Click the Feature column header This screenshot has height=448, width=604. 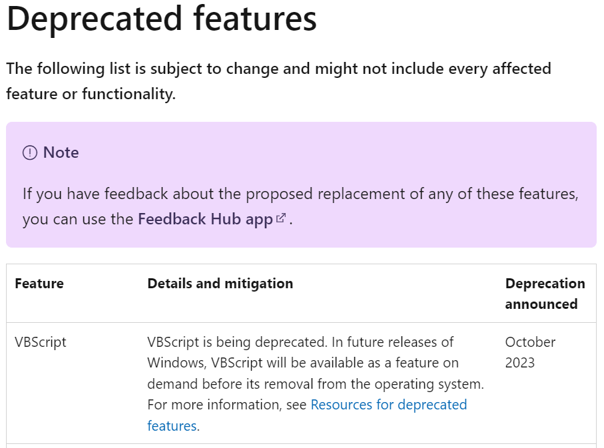(39, 284)
